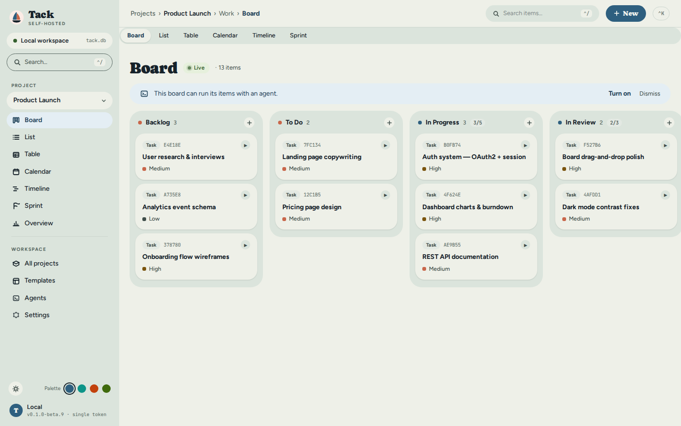Go to Projects in the breadcrumb
Screen dimensions: 681x426
click(x=143, y=13)
